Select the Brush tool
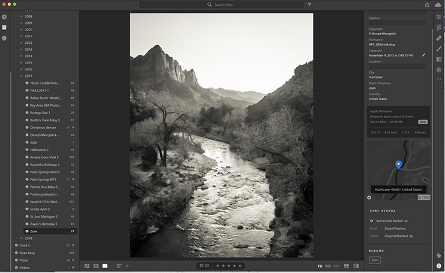Image resolution: width=445 pixels, height=273 pixels. [439, 49]
